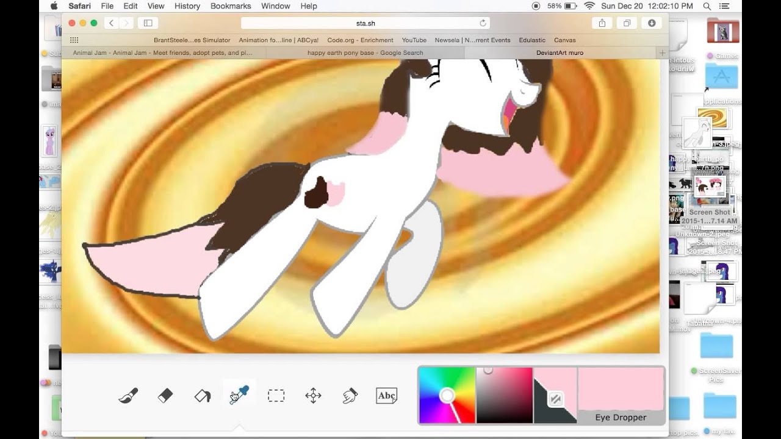Select the dashed rectangle selection tool
The image size is (781, 439).
276,396
